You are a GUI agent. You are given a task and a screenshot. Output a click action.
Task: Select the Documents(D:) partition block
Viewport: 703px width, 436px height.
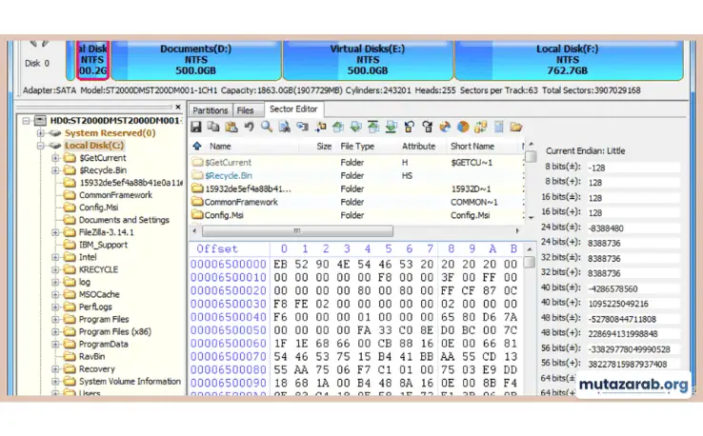[196, 60]
